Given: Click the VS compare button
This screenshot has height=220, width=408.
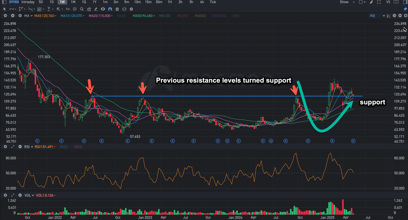Looking at the screenshot, I should (x=388, y=2).
